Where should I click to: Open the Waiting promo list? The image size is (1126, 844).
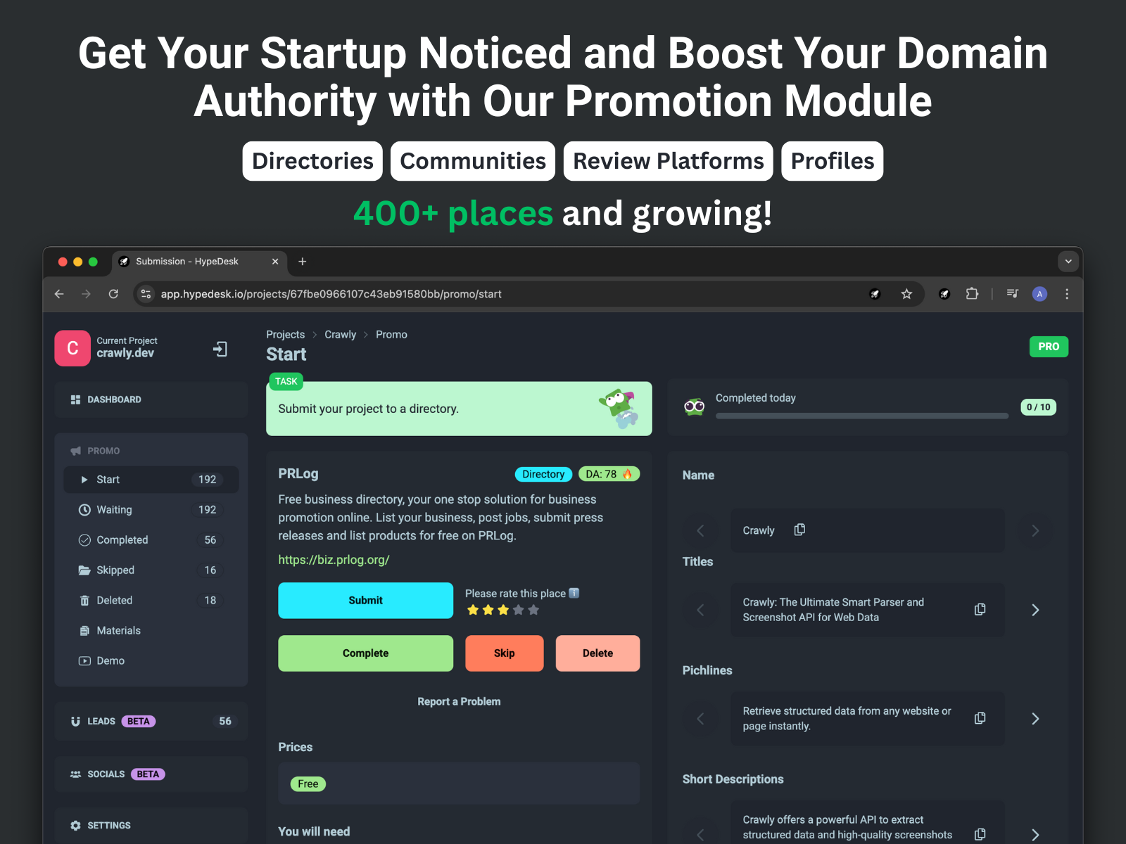[114, 510]
